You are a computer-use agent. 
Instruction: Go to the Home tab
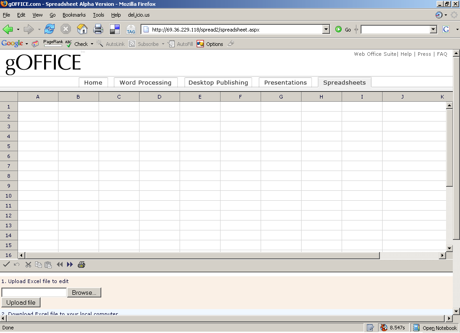[93, 82]
